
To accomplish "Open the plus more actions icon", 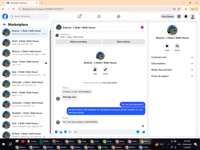I will coord(56,132).
